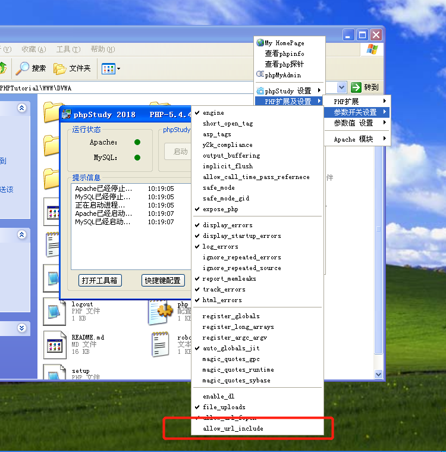Enable safe_mode option
This screenshot has width=446, height=452.
tap(257, 188)
